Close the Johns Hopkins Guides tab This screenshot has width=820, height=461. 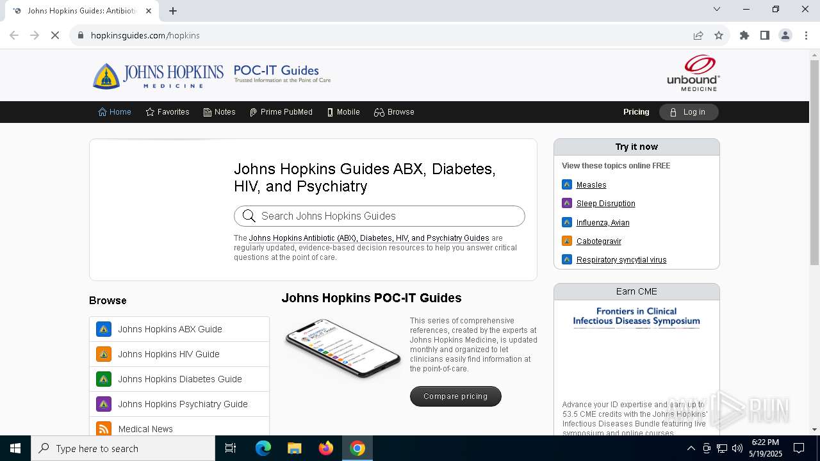pos(149,10)
